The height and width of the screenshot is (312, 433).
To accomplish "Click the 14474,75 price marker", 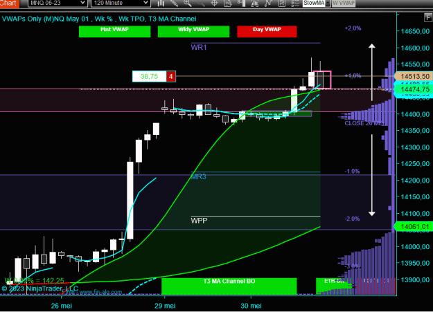I will click(414, 89).
